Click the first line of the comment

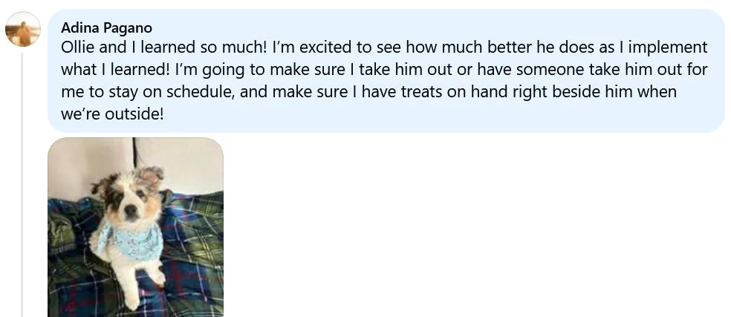pos(384,48)
